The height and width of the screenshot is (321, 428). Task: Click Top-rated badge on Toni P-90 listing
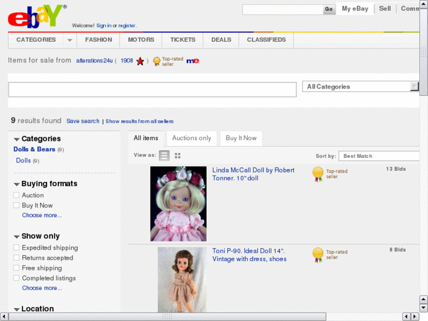pos(330,255)
